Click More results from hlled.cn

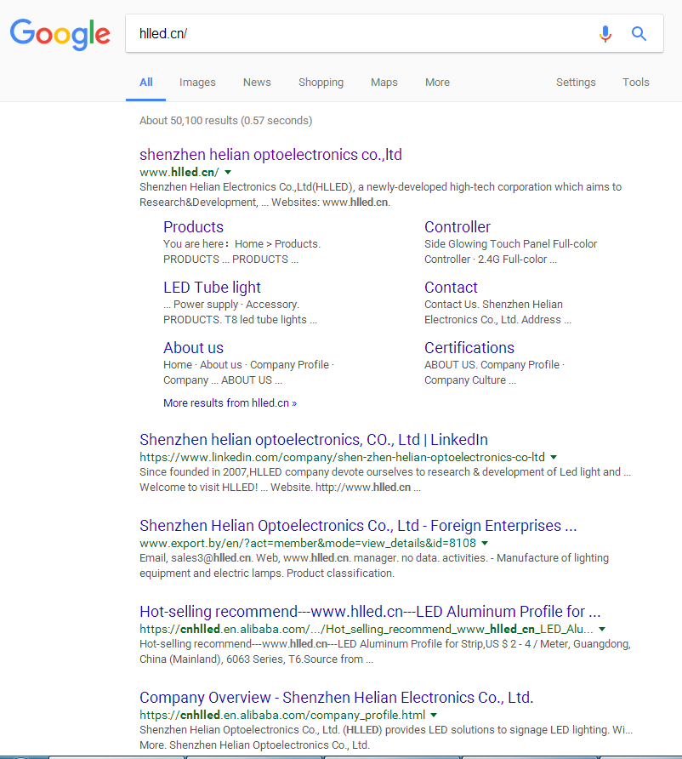[230, 402]
